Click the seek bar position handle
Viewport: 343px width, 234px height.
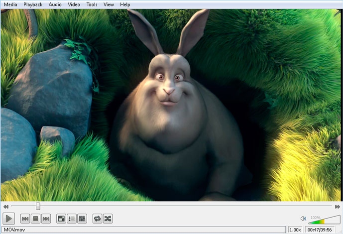coord(38,206)
